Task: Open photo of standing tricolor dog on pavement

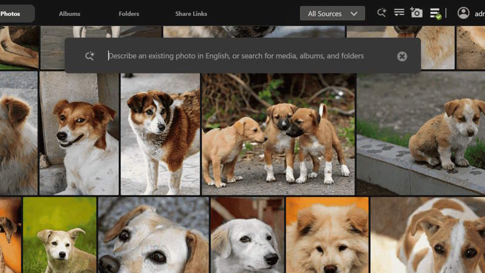Action: 160,134
